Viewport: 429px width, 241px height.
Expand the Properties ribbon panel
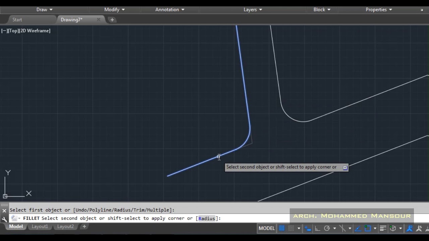coord(379,10)
